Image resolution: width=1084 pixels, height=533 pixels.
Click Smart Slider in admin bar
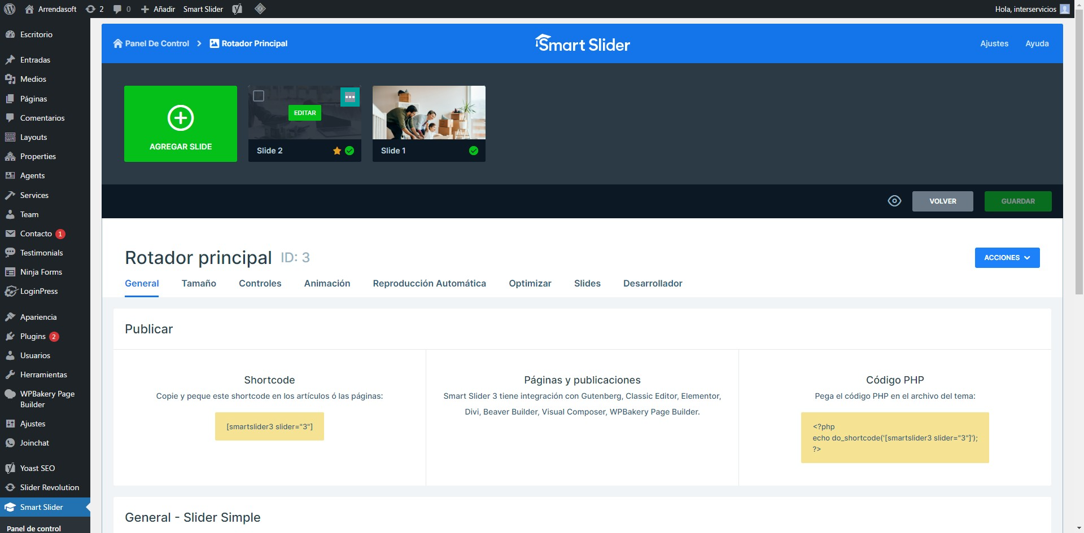[x=203, y=9]
